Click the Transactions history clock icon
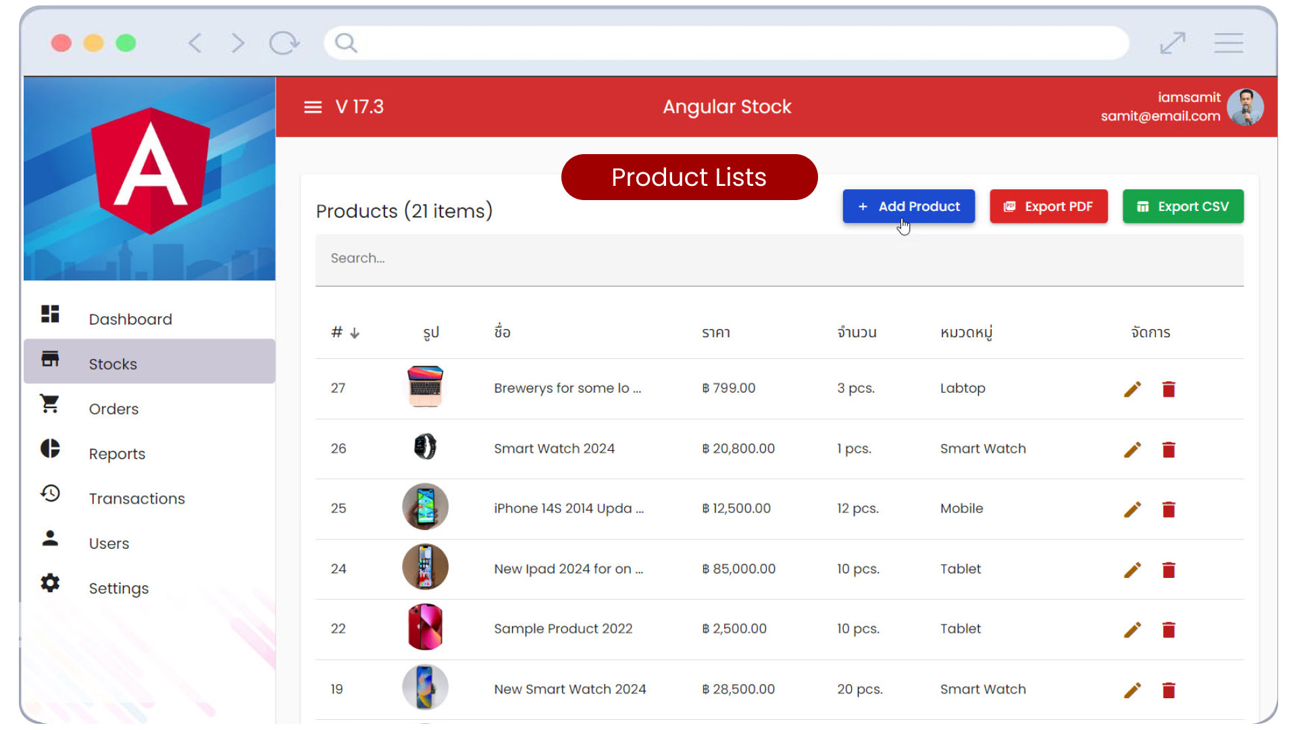 click(50, 493)
